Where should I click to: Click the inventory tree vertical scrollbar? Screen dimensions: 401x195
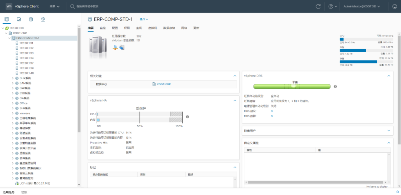click(79, 80)
